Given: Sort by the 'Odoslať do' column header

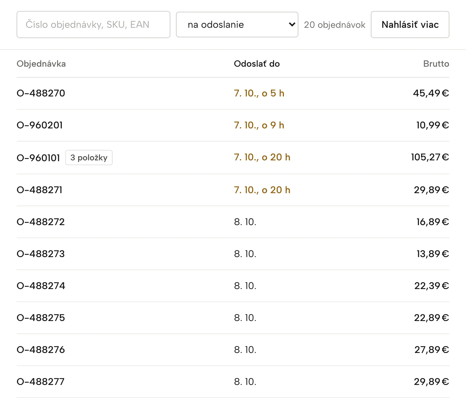Looking at the screenshot, I should click(257, 64).
